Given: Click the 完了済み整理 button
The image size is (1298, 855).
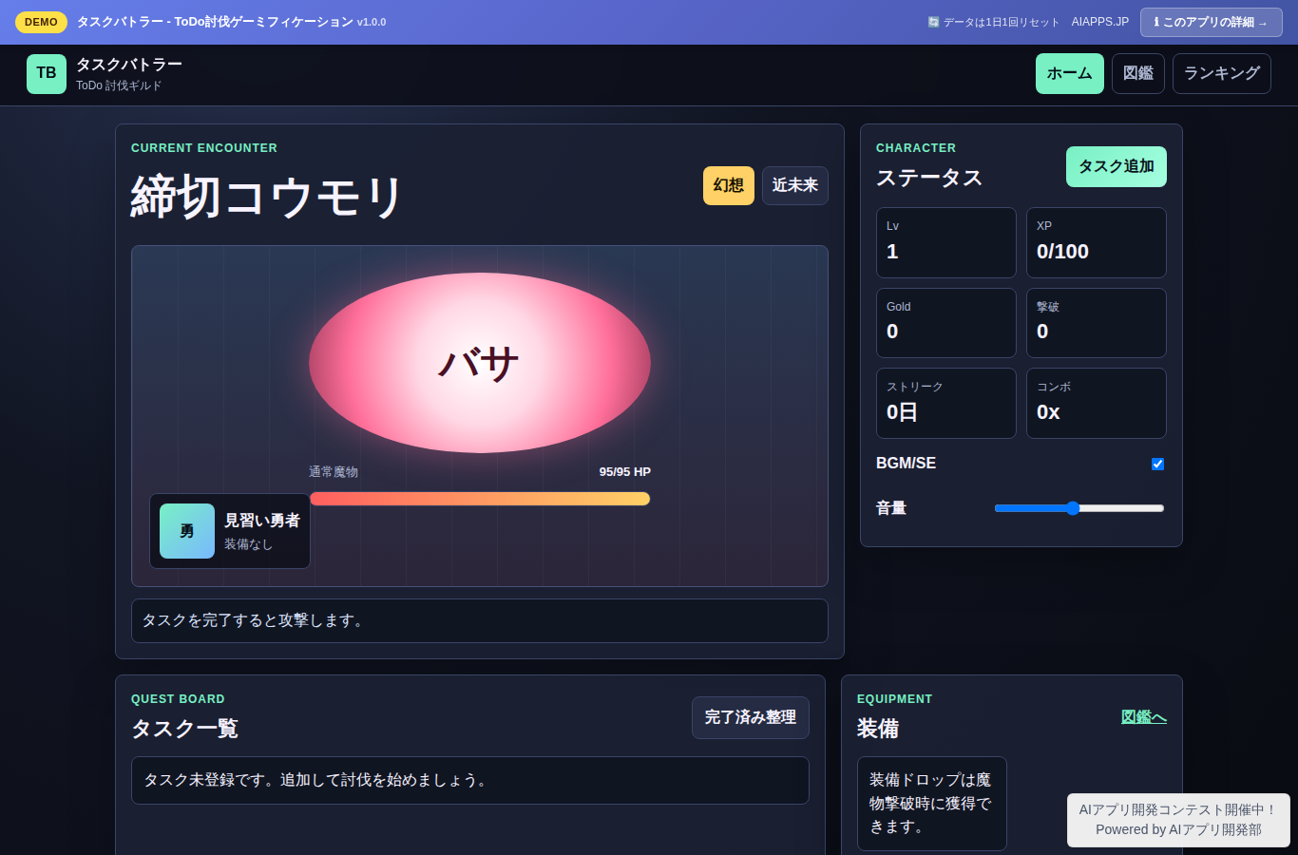Looking at the screenshot, I should (751, 718).
